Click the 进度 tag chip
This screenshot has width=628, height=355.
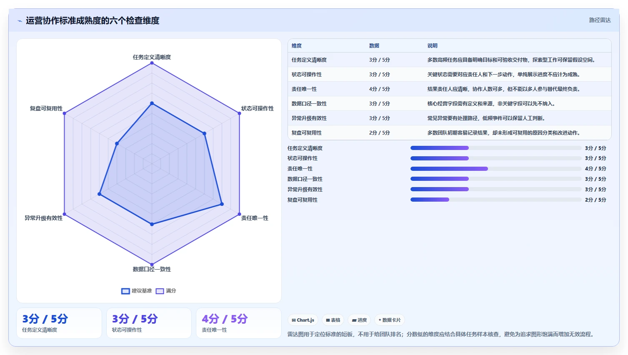(359, 320)
